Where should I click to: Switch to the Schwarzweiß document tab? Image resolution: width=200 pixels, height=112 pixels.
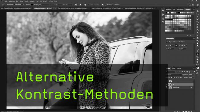click(73, 8)
